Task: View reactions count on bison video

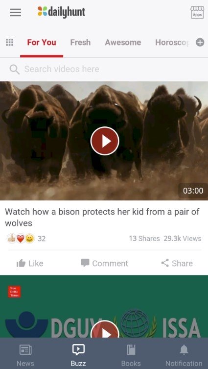Action: 26,239
